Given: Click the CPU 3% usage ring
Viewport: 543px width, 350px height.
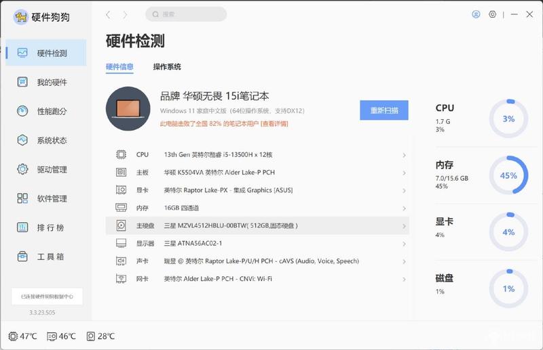Looking at the screenshot, I should [508, 118].
